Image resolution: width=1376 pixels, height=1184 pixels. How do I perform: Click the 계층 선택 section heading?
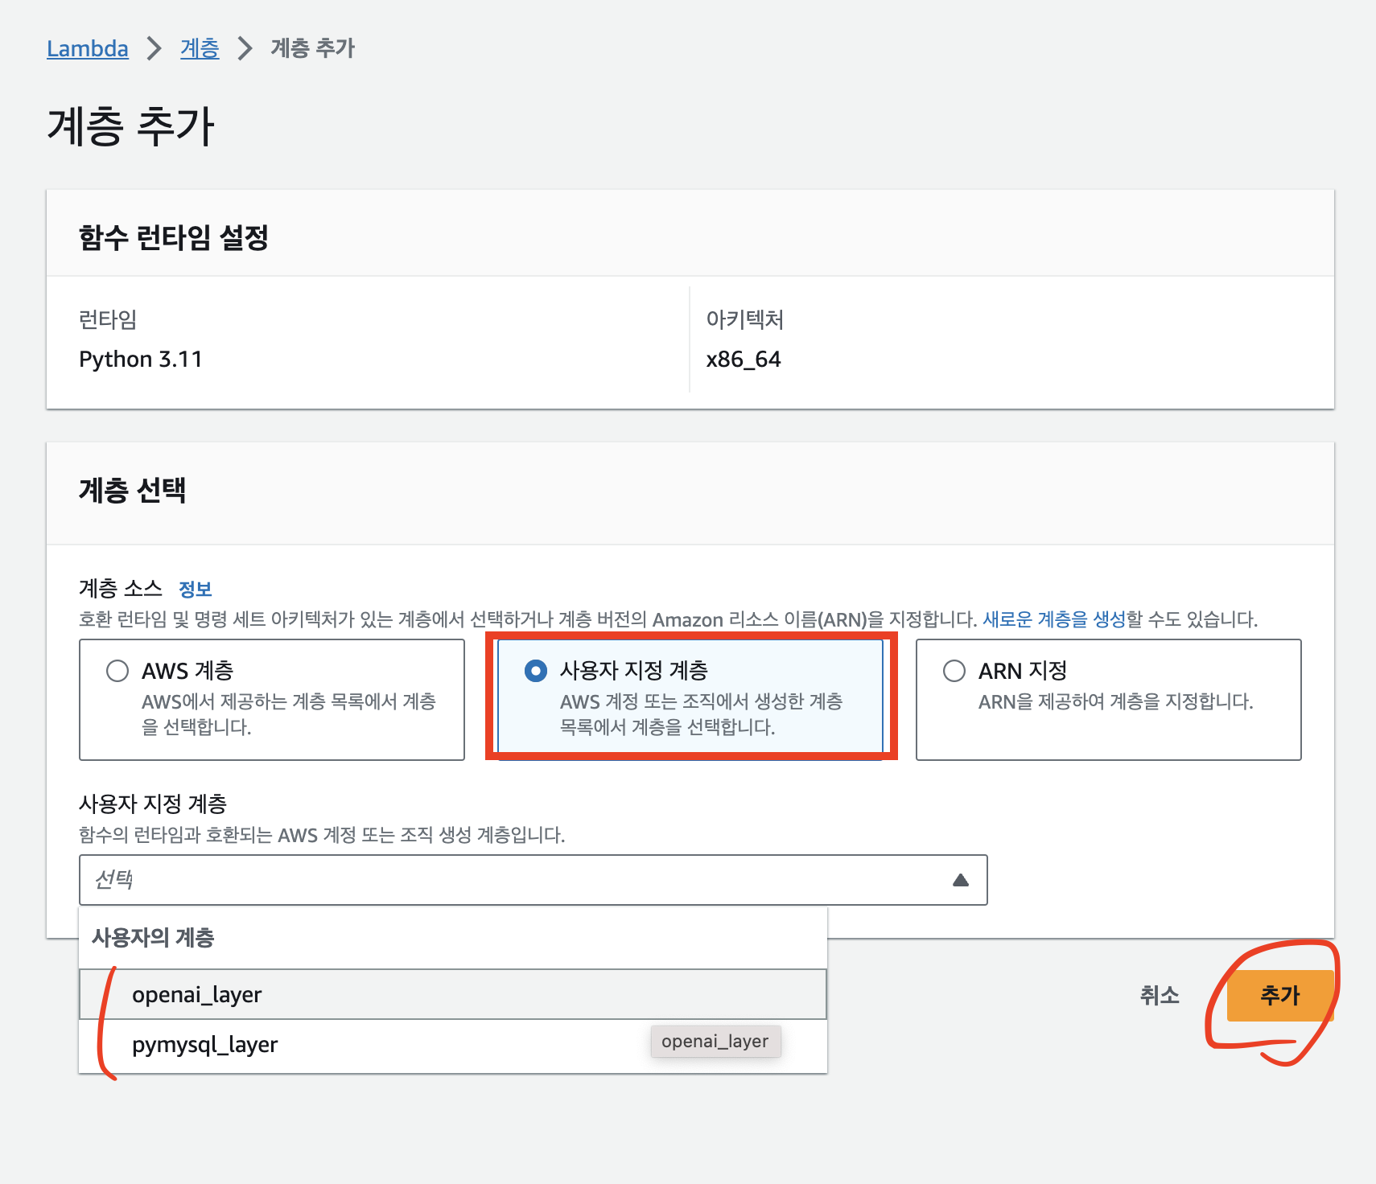133,490
